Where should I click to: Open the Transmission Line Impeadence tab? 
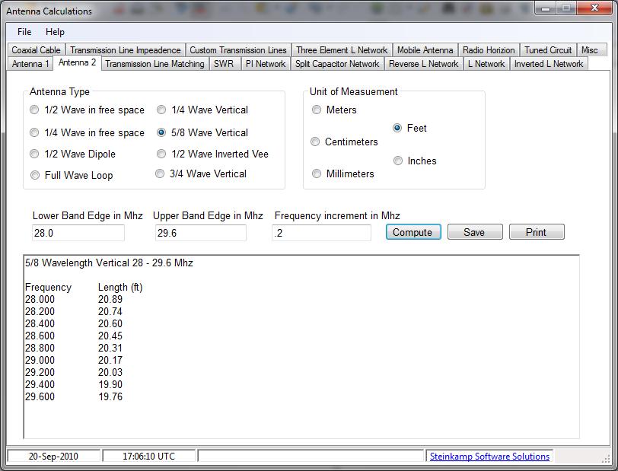126,50
